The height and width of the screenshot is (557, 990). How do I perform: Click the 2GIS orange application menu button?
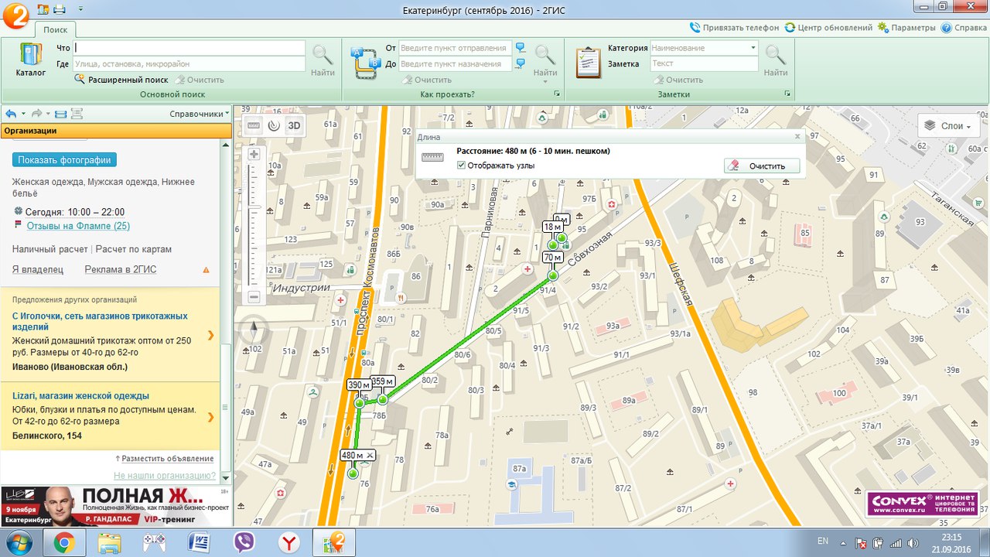[x=15, y=15]
